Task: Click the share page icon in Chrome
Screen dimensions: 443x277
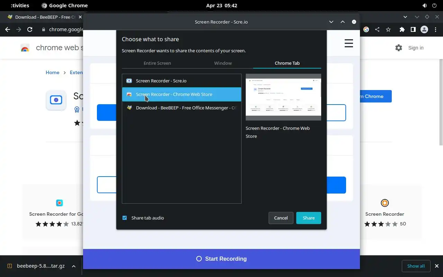Action: (x=377, y=29)
